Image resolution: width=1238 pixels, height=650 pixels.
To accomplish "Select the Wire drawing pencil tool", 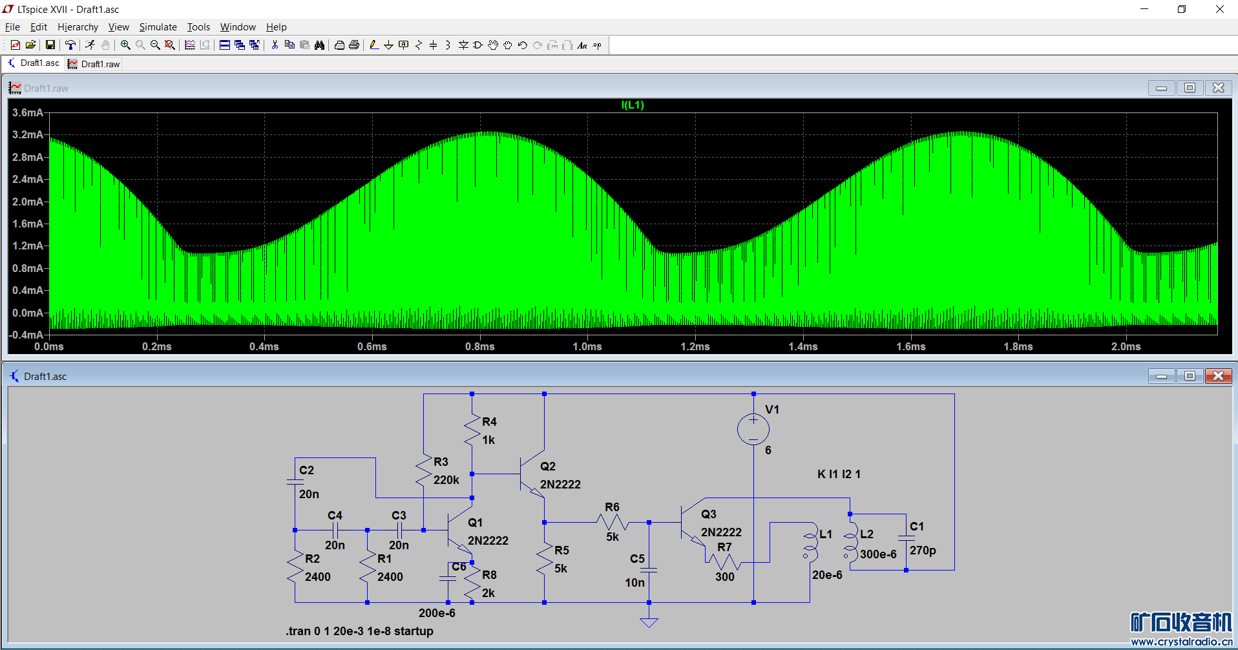I will [373, 45].
